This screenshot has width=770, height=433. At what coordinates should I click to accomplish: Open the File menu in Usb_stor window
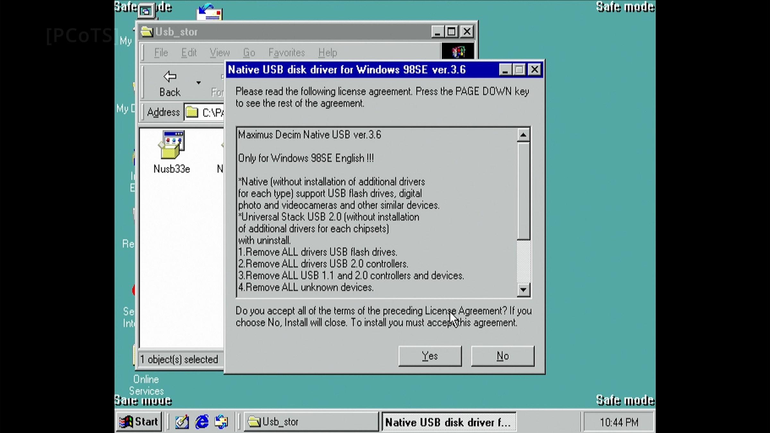point(161,52)
